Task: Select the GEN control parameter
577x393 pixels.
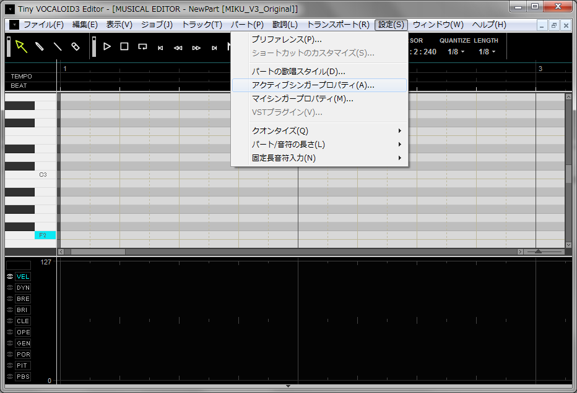Action: 23,343
